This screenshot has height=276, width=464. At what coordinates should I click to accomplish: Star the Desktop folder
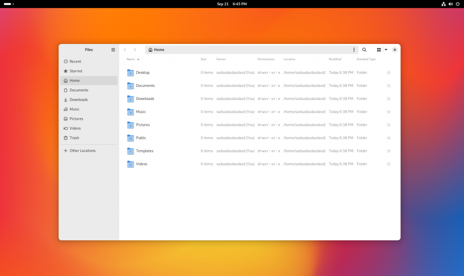click(388, 73)
